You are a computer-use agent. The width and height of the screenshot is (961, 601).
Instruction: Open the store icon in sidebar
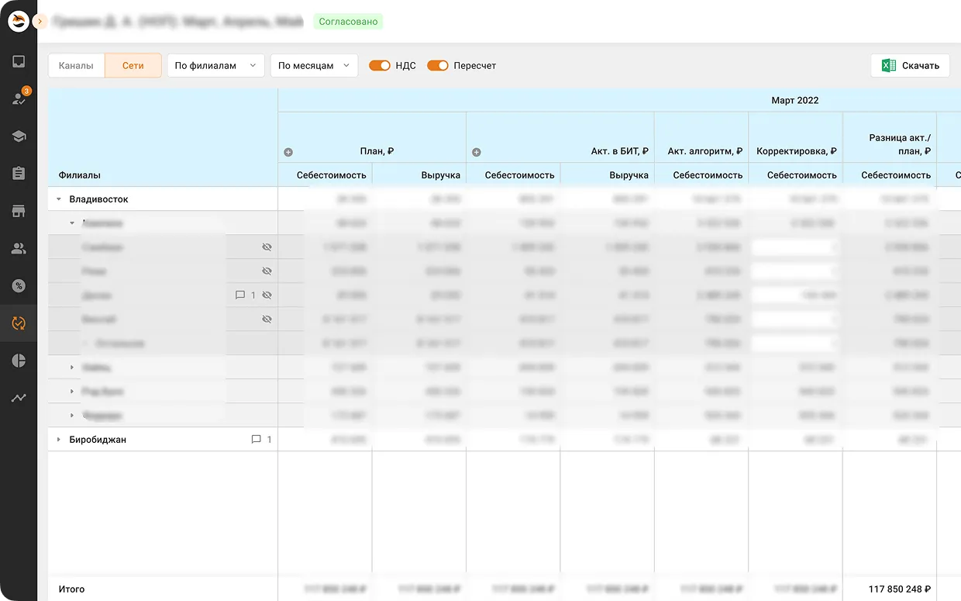(19, 211)
